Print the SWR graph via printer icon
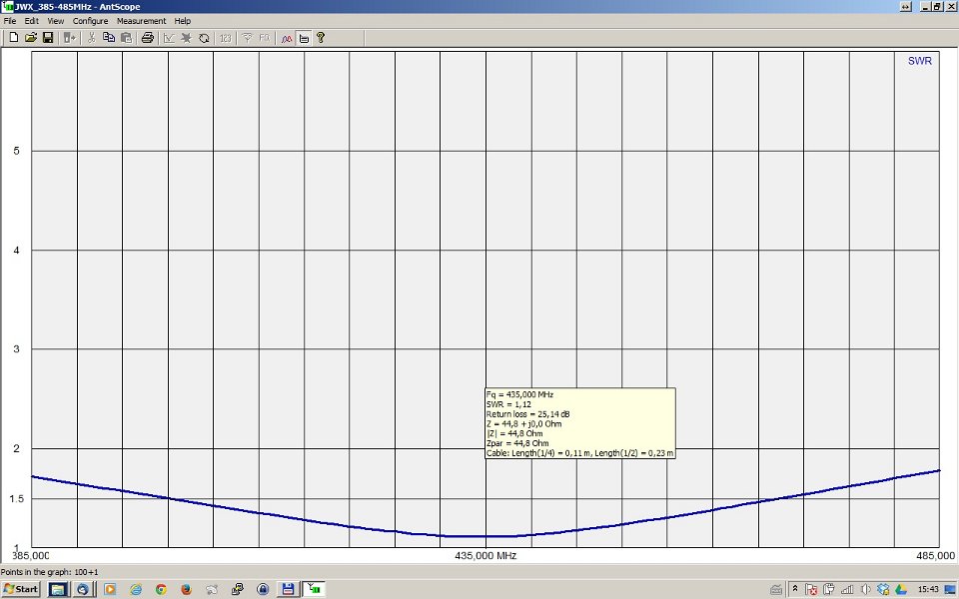 click(148, 38)
